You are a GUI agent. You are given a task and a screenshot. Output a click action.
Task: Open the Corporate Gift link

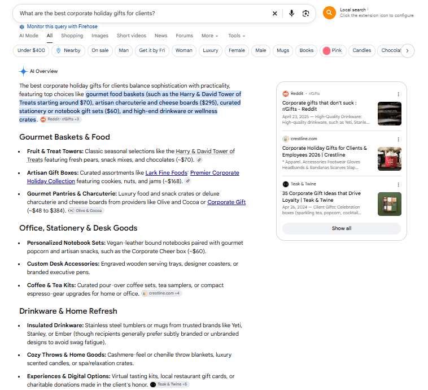tap(226, 202)
